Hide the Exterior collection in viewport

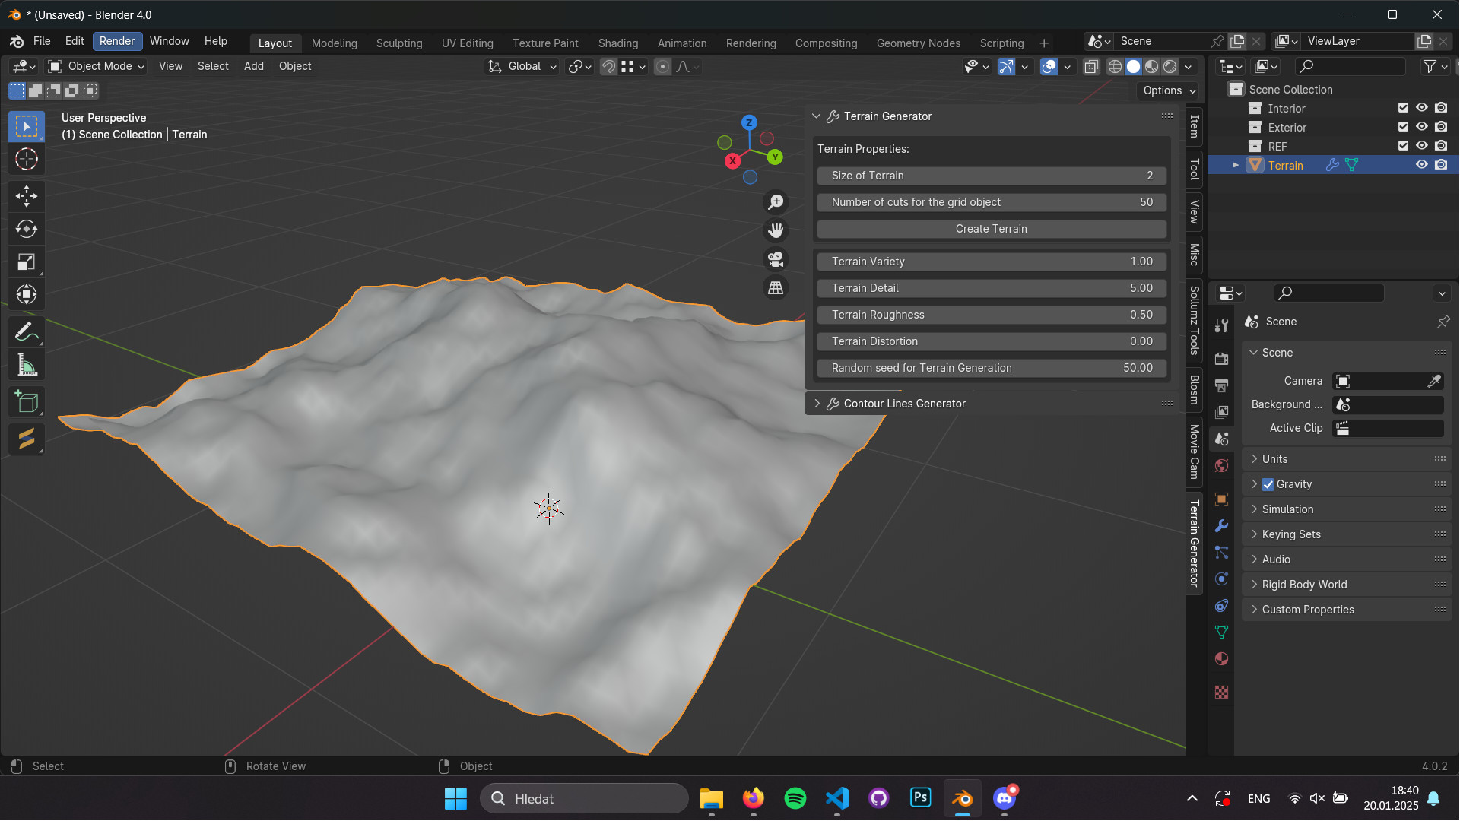pos(1421,127)
